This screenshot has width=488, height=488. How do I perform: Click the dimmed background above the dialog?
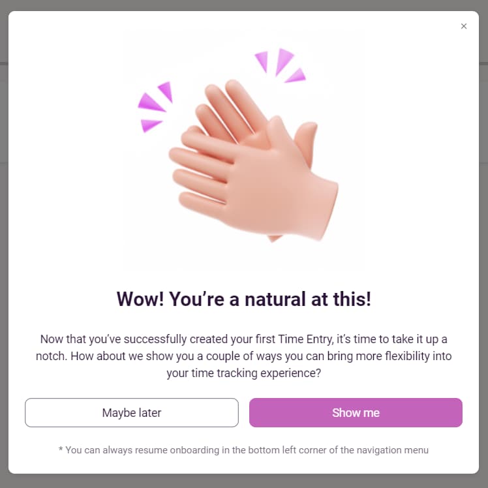click(244, 5)
